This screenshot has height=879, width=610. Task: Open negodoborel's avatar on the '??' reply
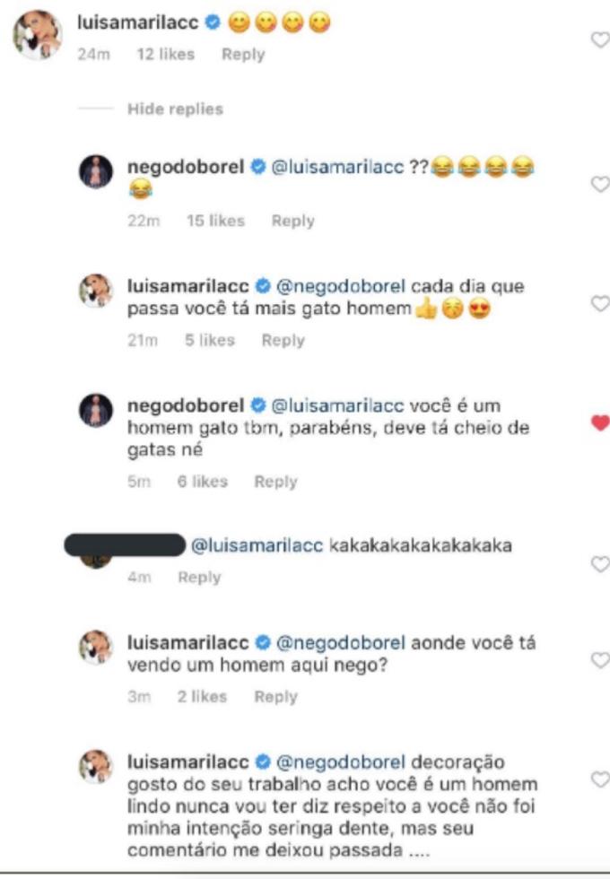tap(96, 171)
